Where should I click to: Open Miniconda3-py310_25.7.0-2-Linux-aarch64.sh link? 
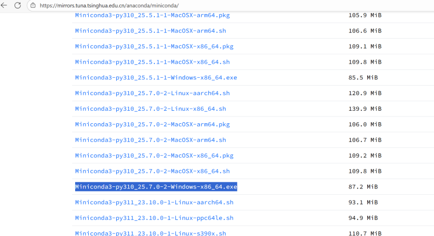[152, 93]
